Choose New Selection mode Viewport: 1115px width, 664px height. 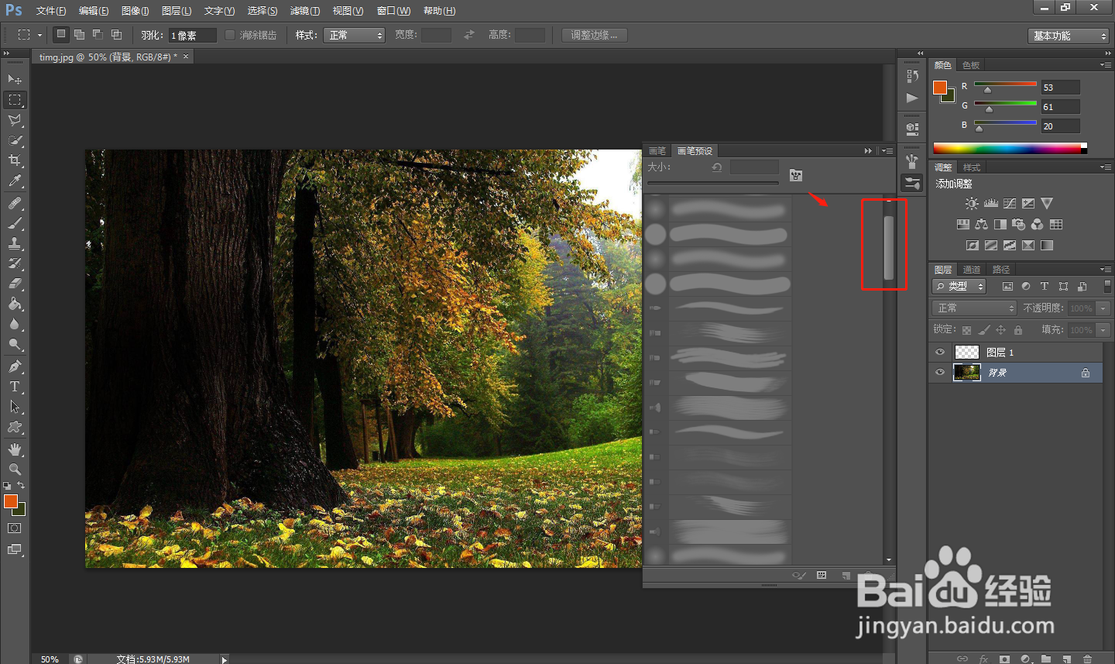click(61, 35)
